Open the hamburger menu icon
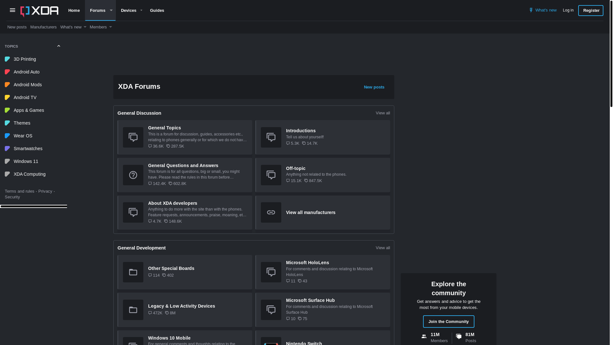The width and height of the screenshot is (613, 345). pyautogui.click(x=12, y=11)
